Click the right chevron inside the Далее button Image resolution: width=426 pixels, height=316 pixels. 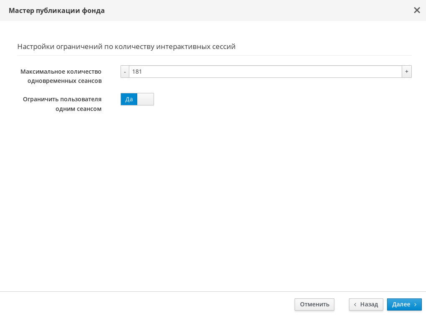point(415,305)
